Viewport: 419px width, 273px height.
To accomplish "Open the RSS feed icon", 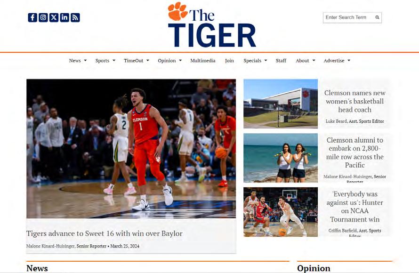I will point(75,17).
